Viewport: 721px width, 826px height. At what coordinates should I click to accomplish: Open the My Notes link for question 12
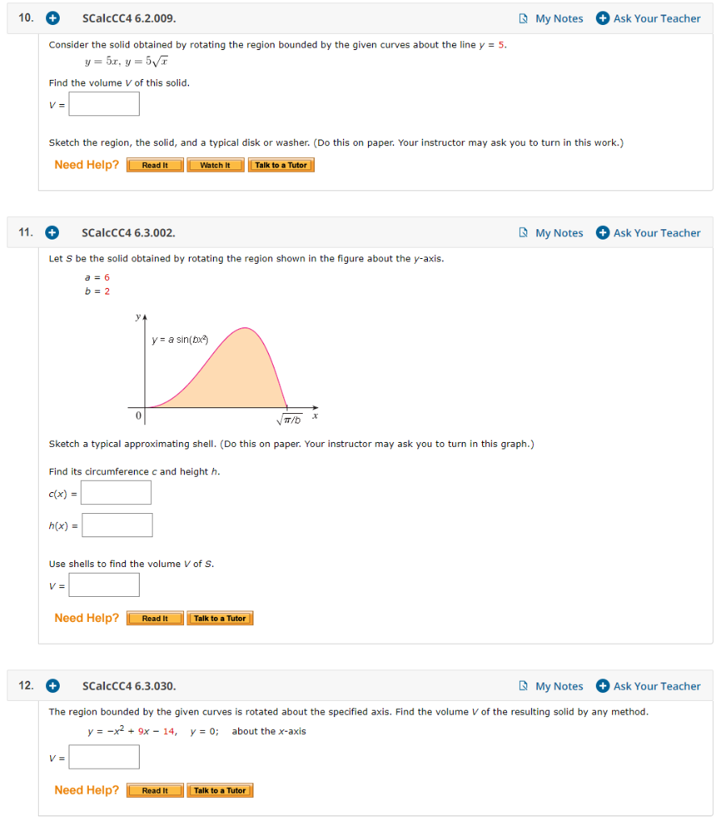click(x=560, y=686)
